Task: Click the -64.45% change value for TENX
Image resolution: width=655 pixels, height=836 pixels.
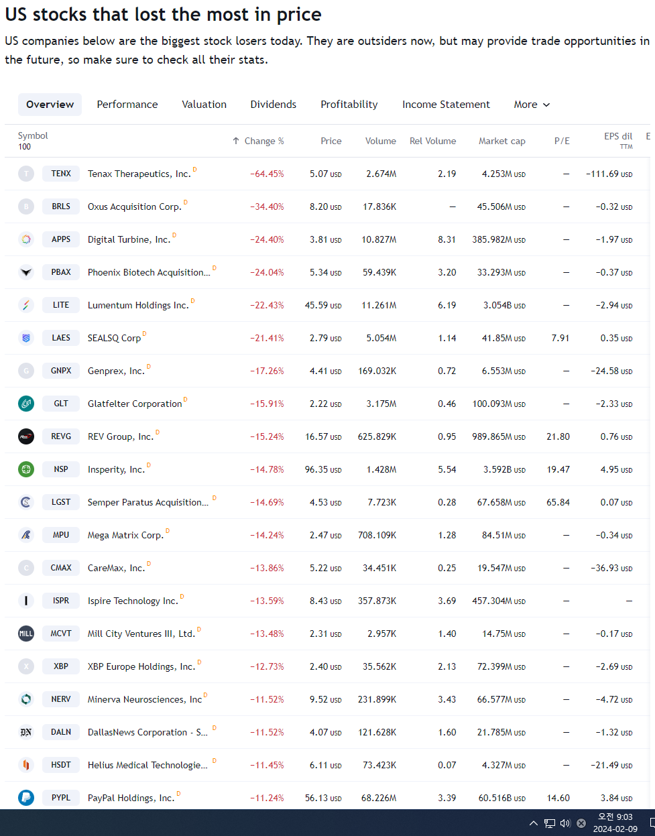Action: pyautogui.click(x=267, y=174)
